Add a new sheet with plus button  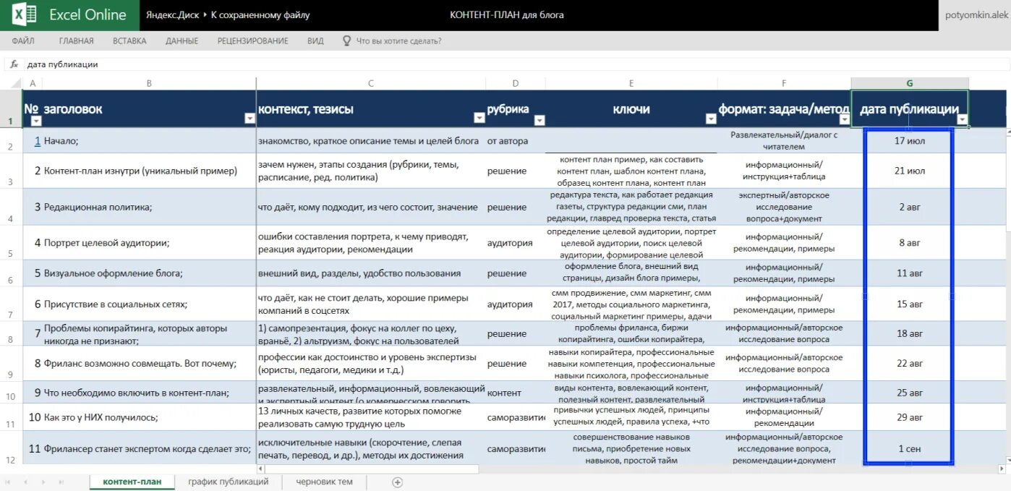coord(397,482)
